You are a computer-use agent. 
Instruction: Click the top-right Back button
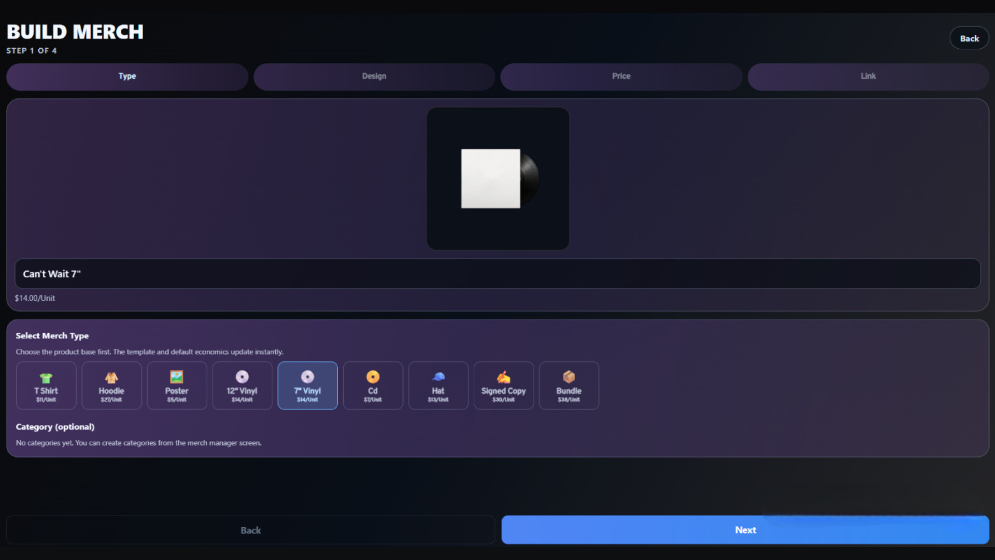(969, 38)
